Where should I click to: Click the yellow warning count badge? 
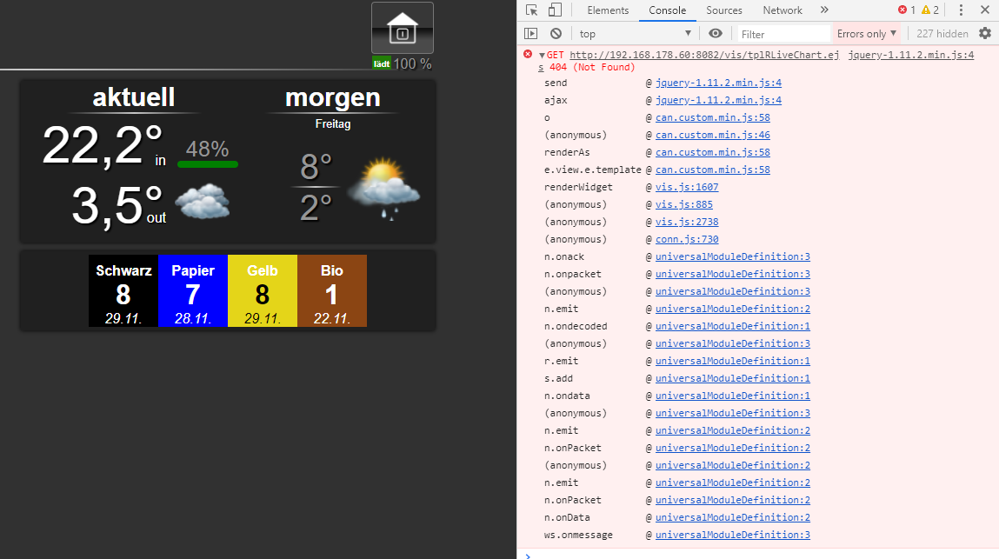pyautogui.click(x=930, y=10)
